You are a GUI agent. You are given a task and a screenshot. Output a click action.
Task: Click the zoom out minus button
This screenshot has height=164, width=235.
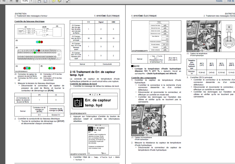[11, 1]
